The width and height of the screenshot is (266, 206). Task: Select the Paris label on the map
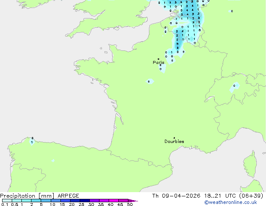159,63
